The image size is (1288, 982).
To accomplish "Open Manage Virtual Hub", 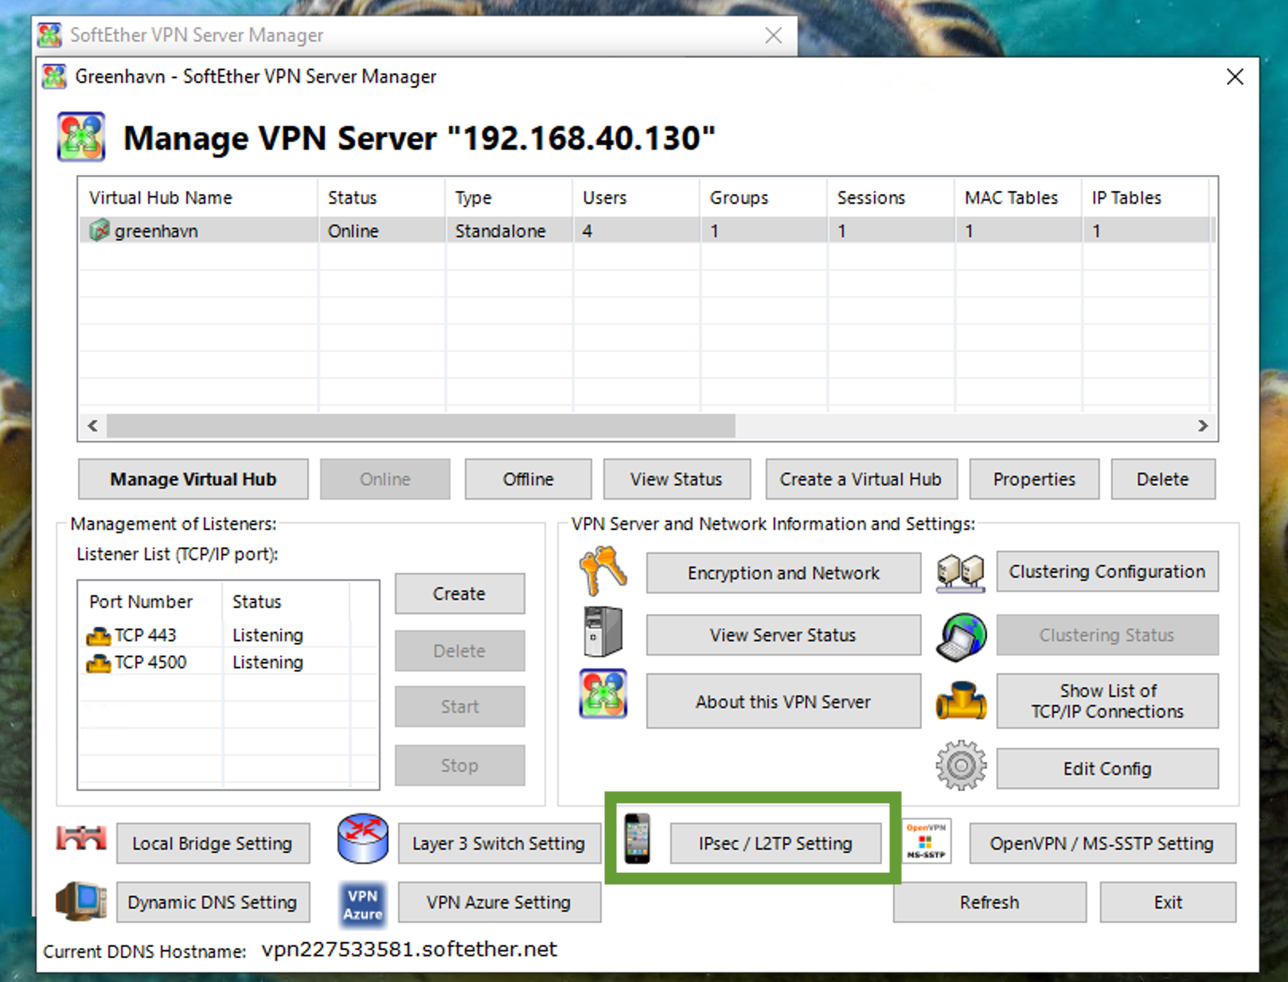I will coord(193,479).
